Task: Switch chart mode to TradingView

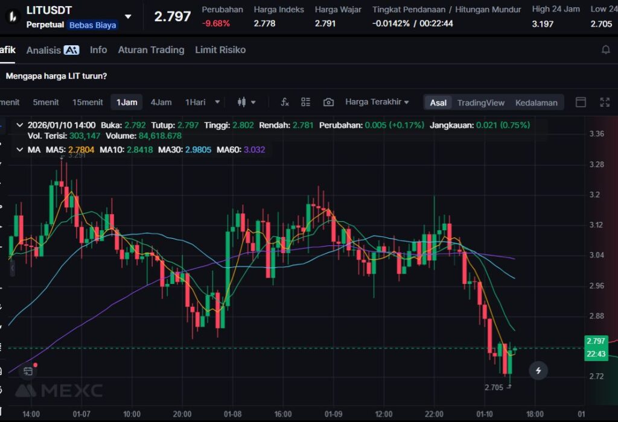Action: point(480,102)
